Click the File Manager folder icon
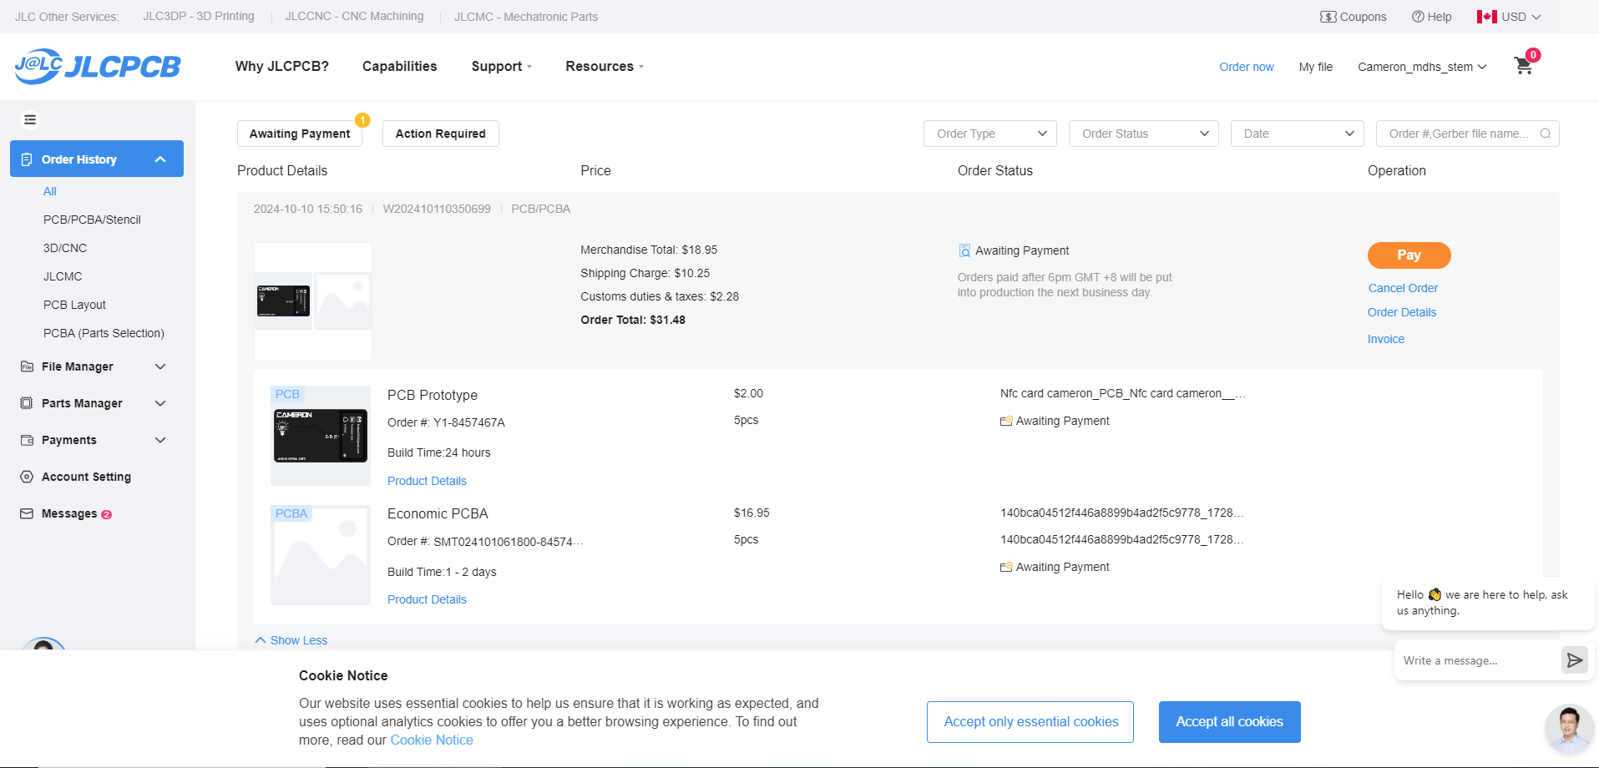Viewport: 1599px width, 768px height. tap(27, 366)
